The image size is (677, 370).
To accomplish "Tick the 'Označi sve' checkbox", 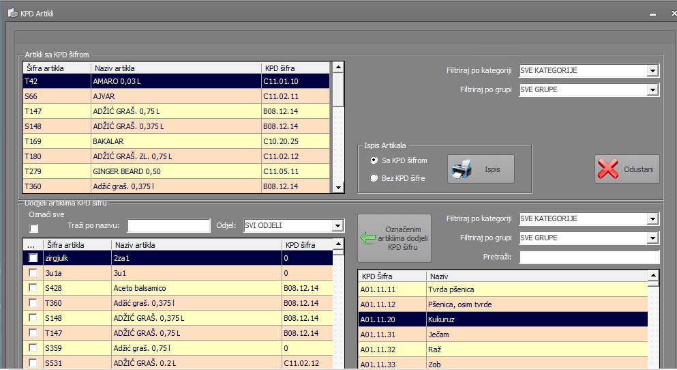I will tap(33, 228).
